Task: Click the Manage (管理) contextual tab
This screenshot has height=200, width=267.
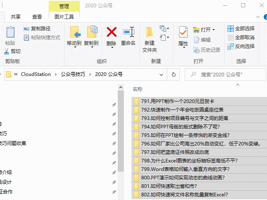Action: [x=64, y=6]
